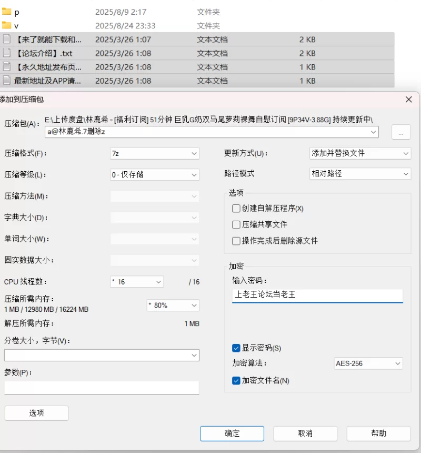Click the password input field
421x453 pixels.
tap(317, 296)
